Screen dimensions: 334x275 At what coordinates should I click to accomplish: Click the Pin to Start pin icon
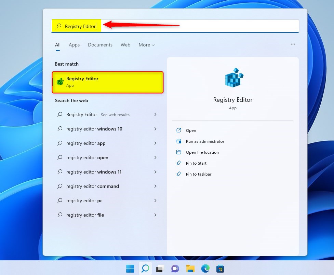(179, 163)
